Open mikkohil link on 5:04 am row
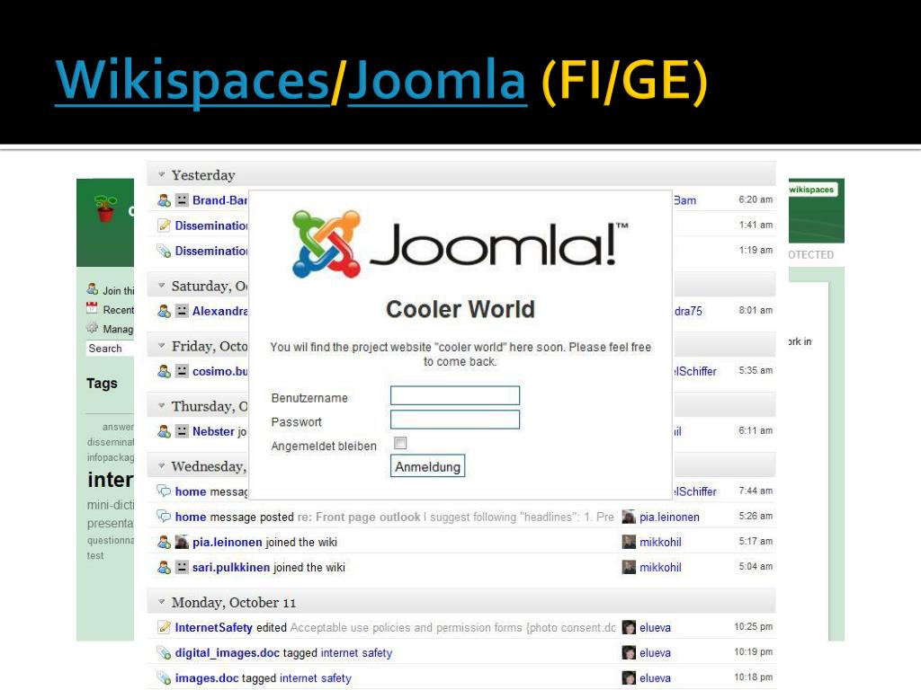The height and width of the screenshot is (690, 921). [x=660, y=568]
